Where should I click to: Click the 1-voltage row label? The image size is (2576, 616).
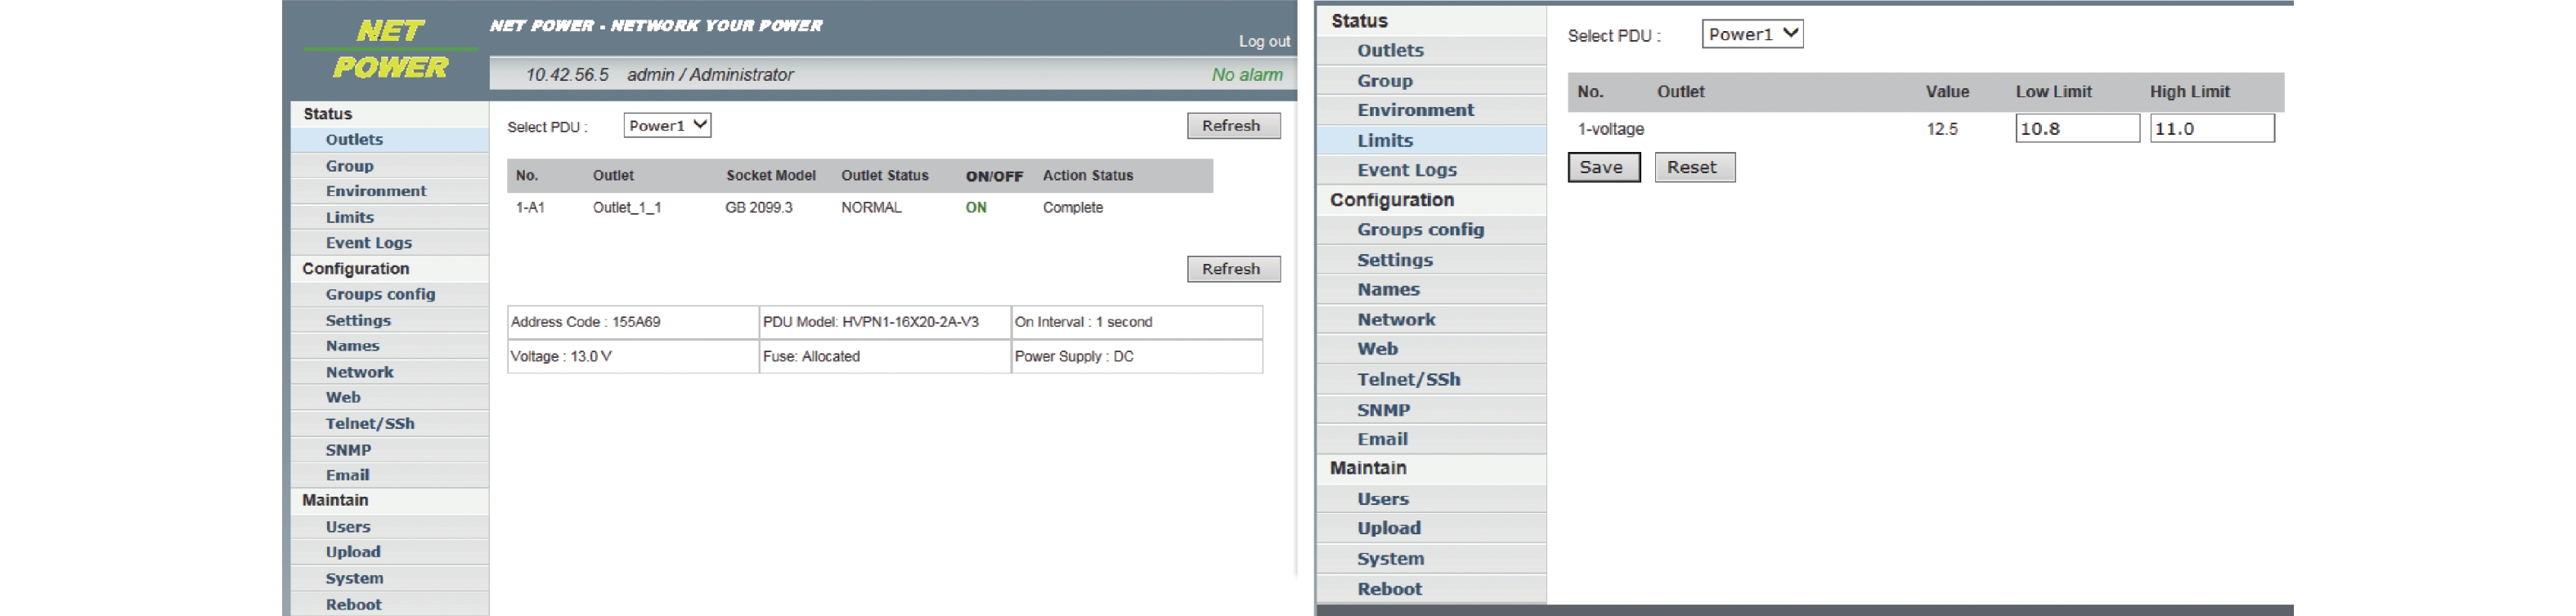click(x=1611, y=129)
